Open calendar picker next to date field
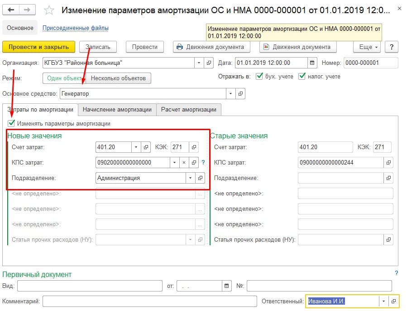 coord(312,63)
